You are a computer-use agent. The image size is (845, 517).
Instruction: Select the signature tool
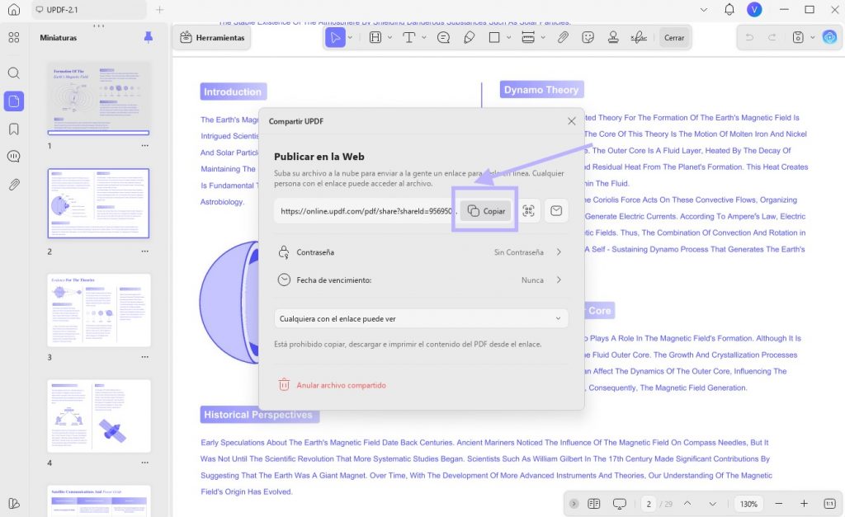point(639,37)
